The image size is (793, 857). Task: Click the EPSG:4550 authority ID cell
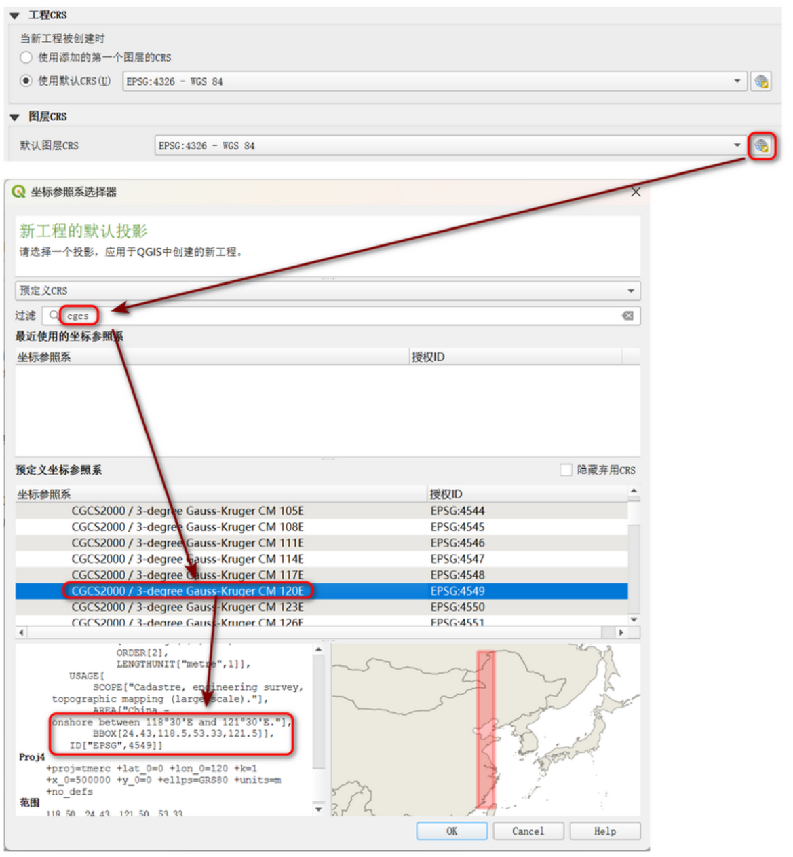pyautogui.click(x=457, y=607)
